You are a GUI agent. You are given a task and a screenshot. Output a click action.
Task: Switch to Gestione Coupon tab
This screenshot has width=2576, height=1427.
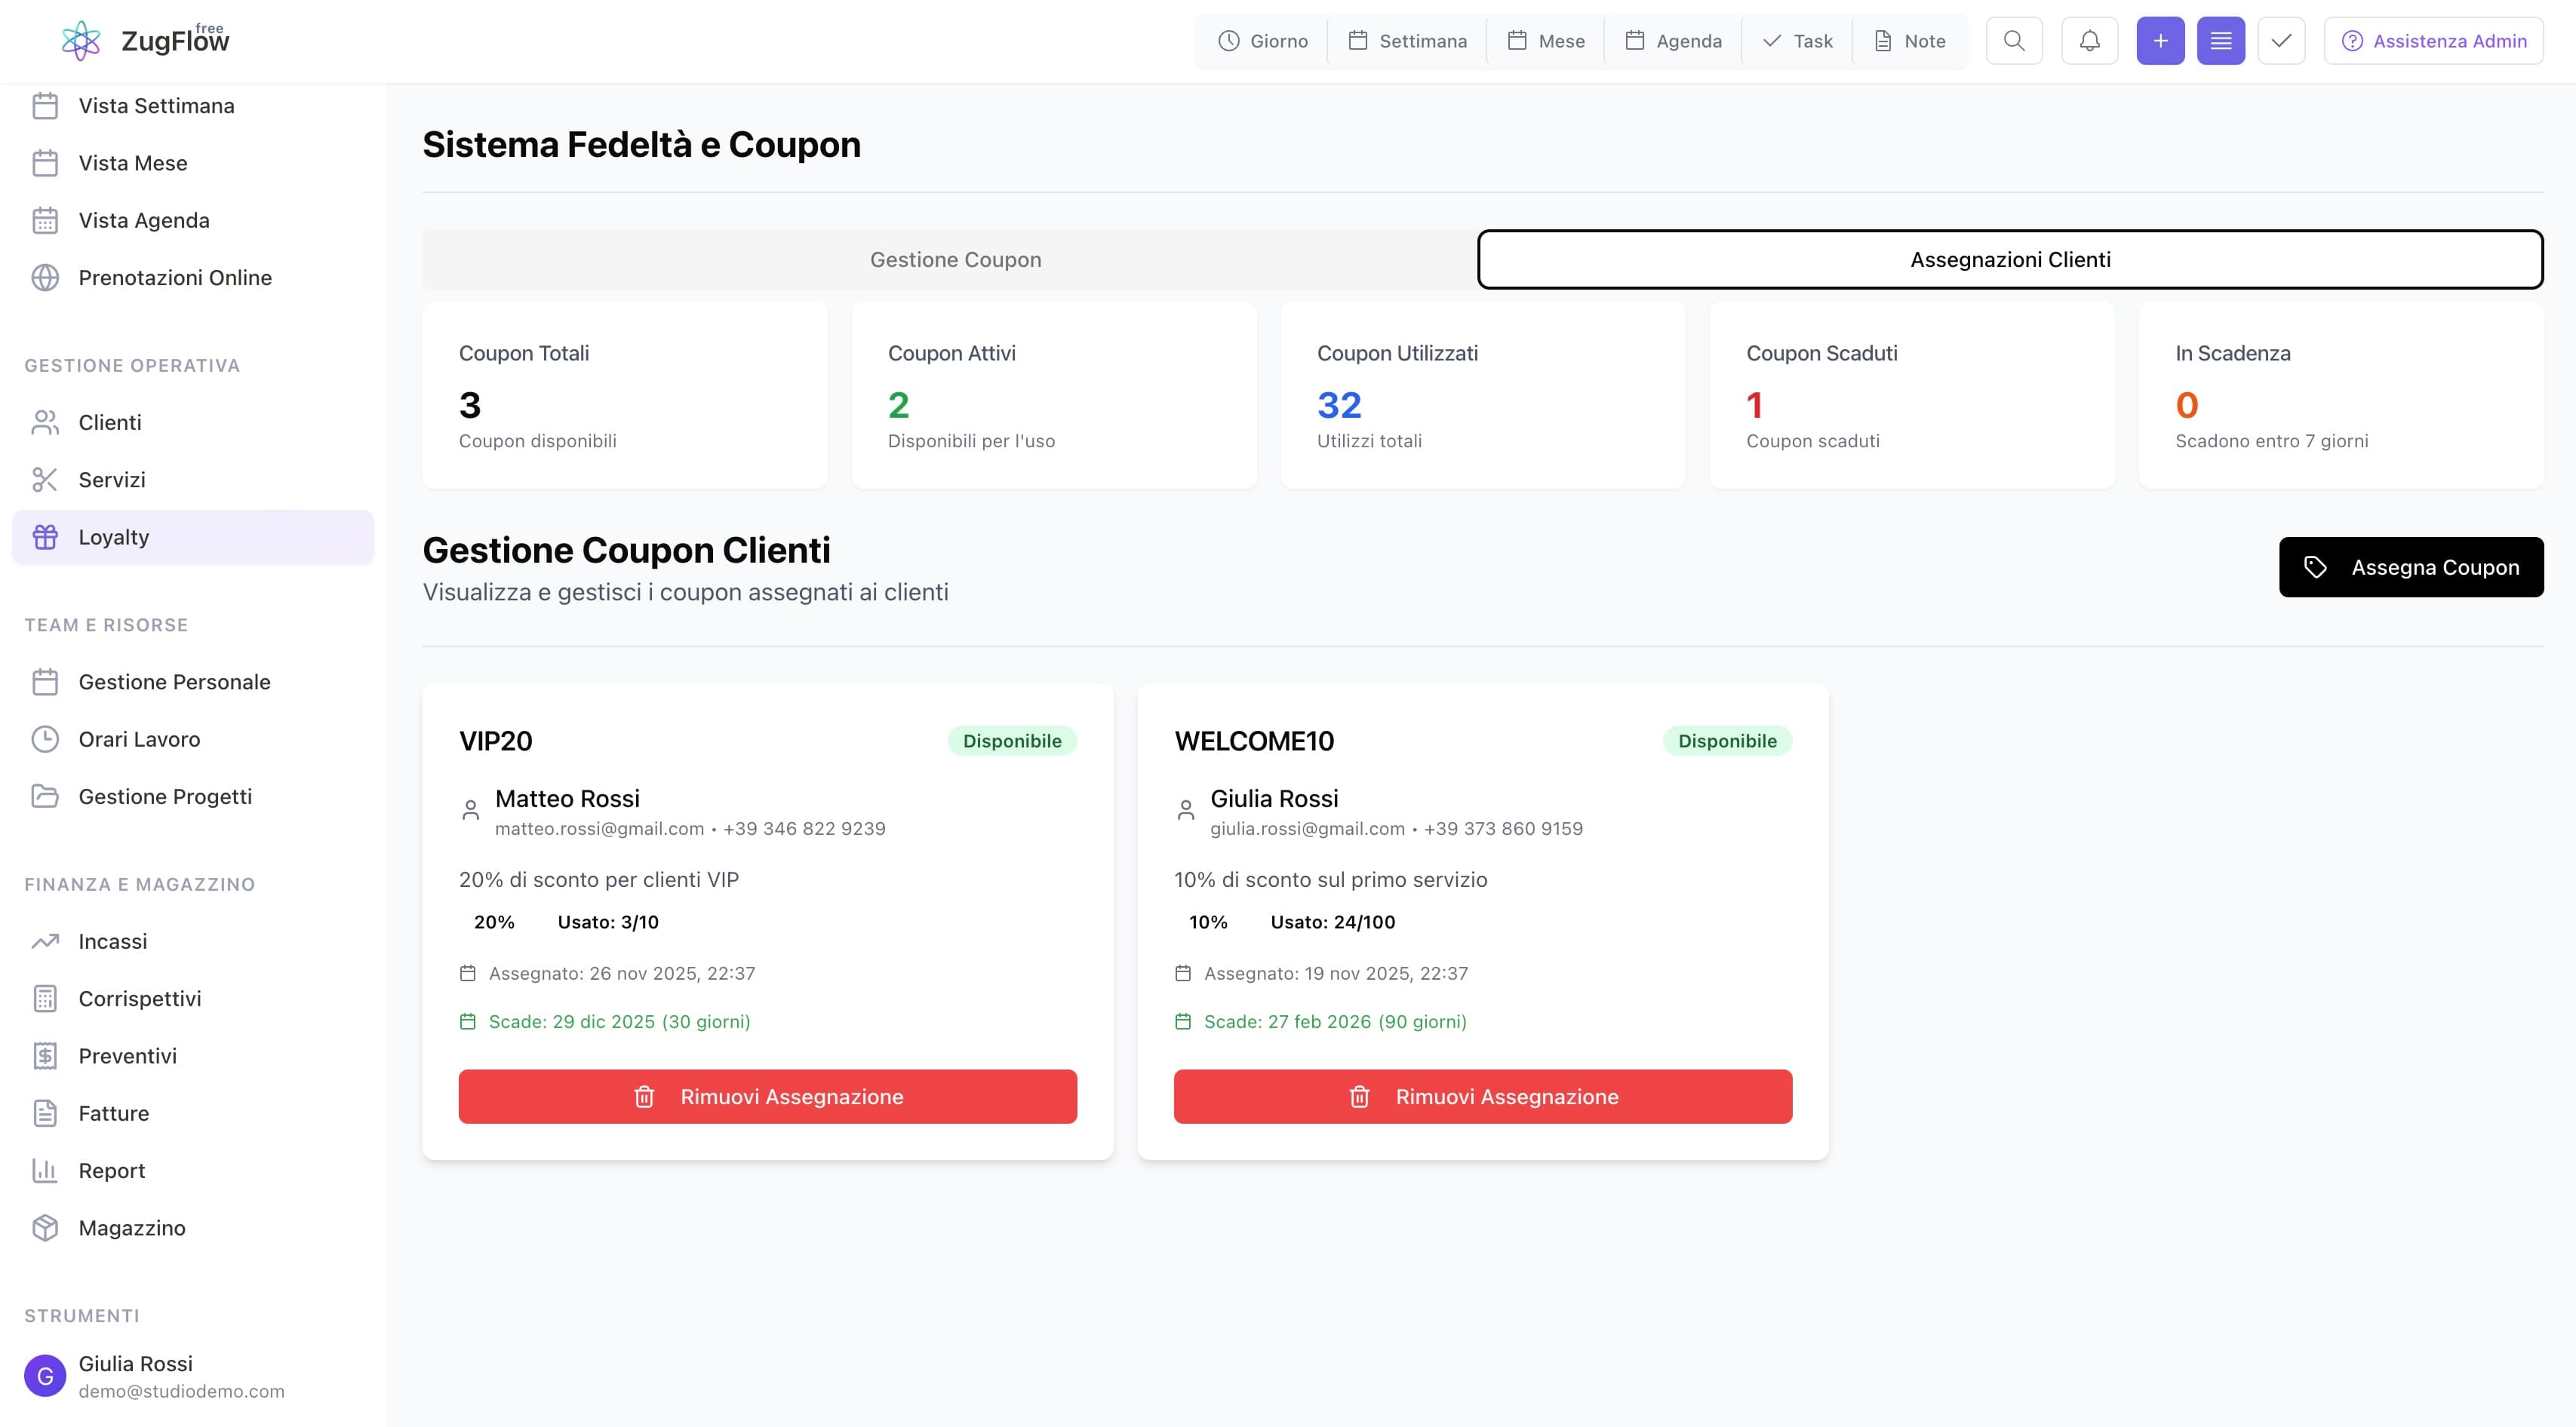click(955, 259)
